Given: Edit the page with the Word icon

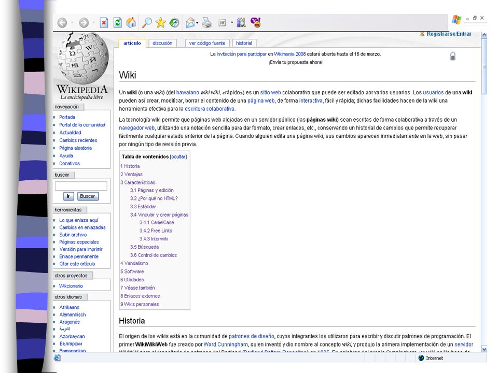Looking at the screenshot, I should 223,22.
